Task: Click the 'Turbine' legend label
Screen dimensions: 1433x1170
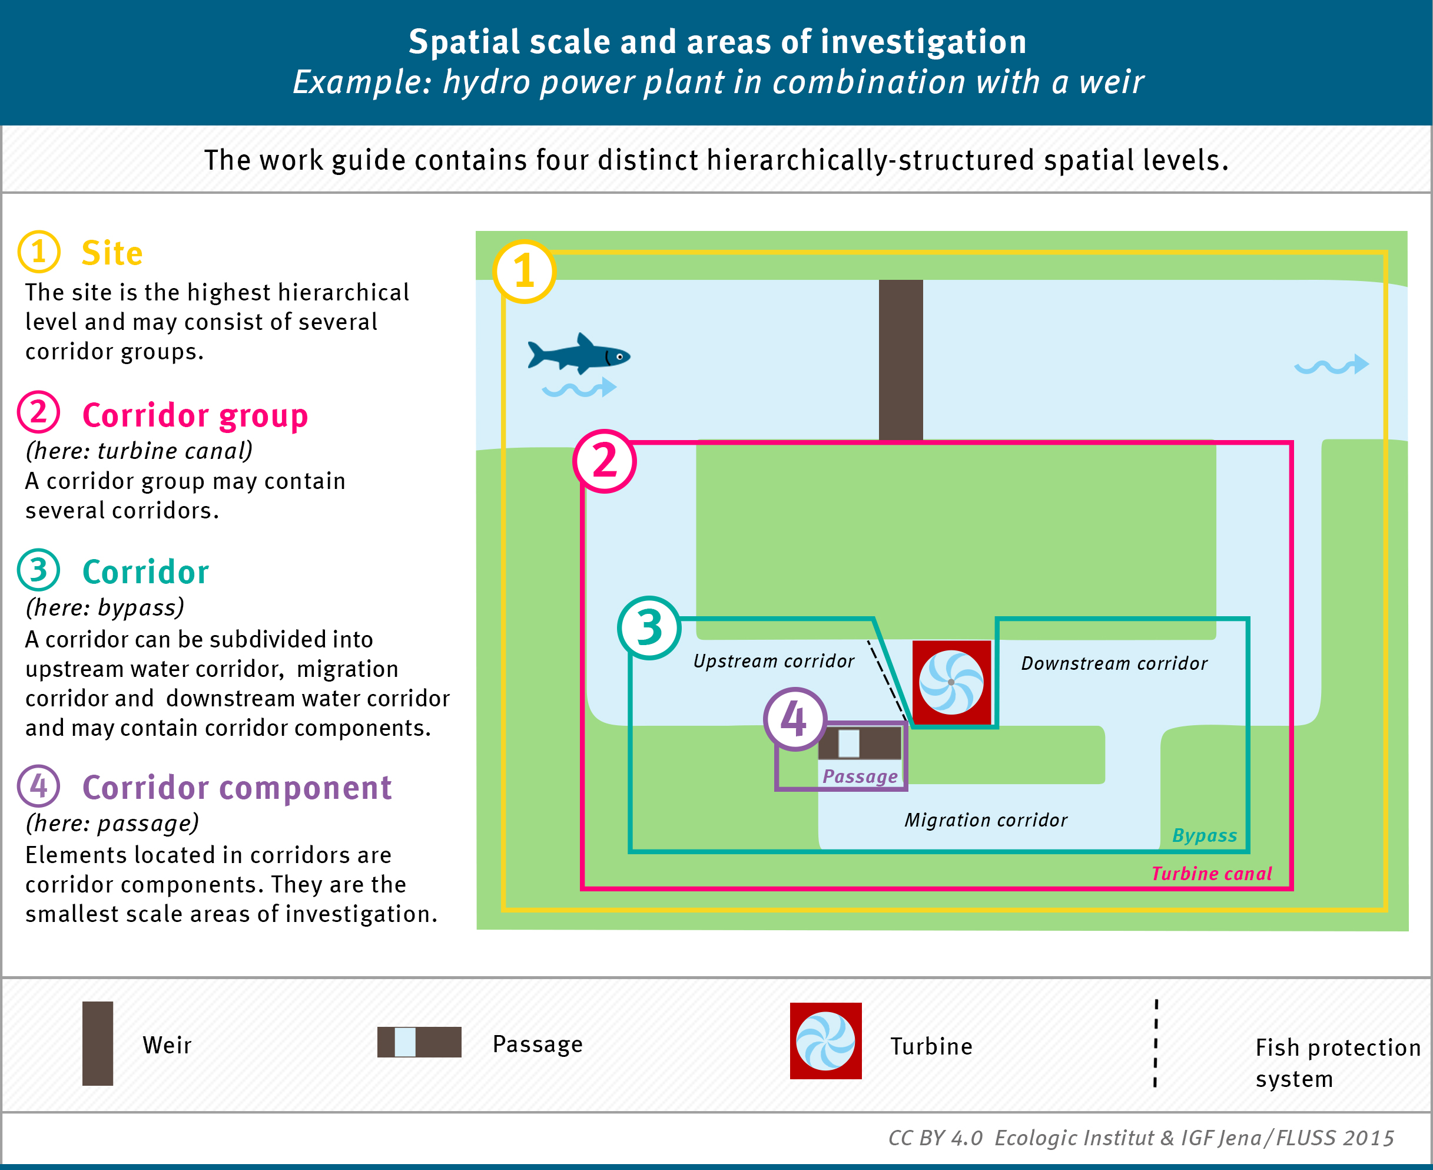Action: coord(931,1046)
